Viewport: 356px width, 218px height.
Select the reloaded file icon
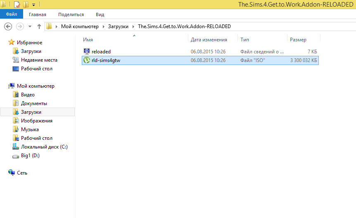tap(86, 51)
